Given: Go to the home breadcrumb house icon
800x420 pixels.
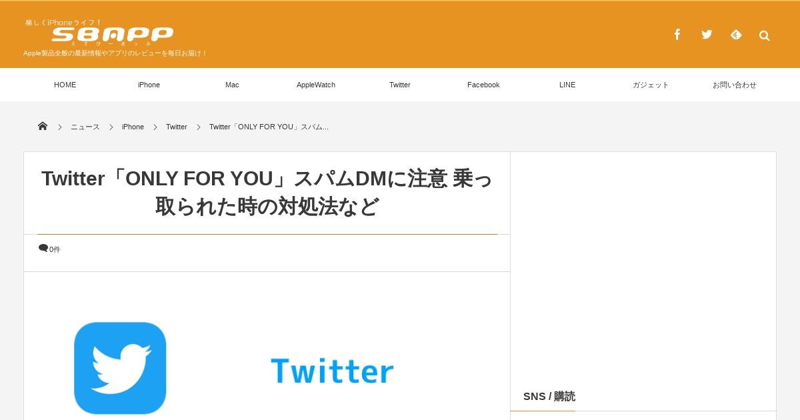Looking at the screenshot, I should [x=43, y=126].
